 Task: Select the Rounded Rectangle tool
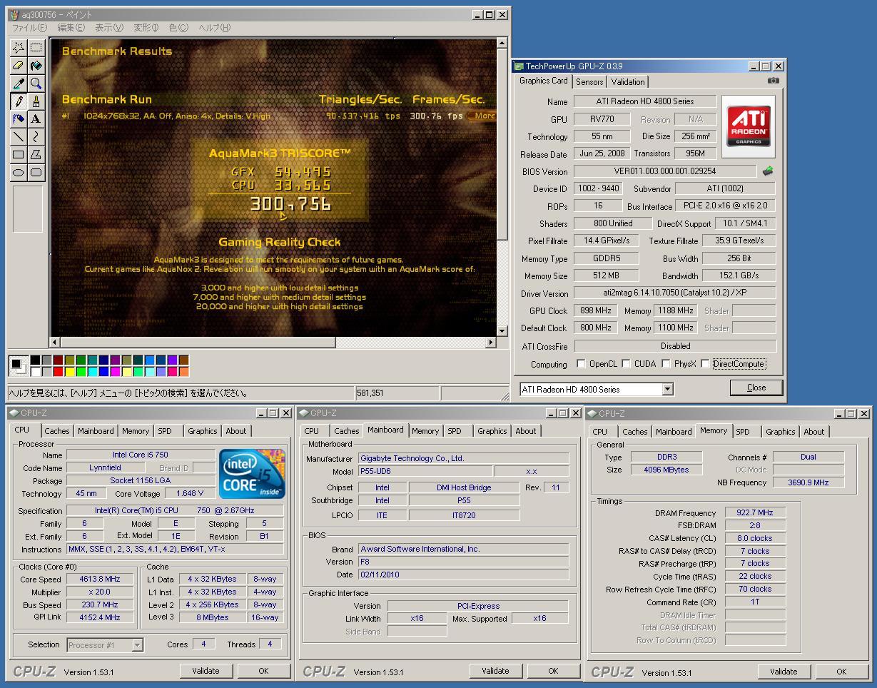click(x=36, y=173)
